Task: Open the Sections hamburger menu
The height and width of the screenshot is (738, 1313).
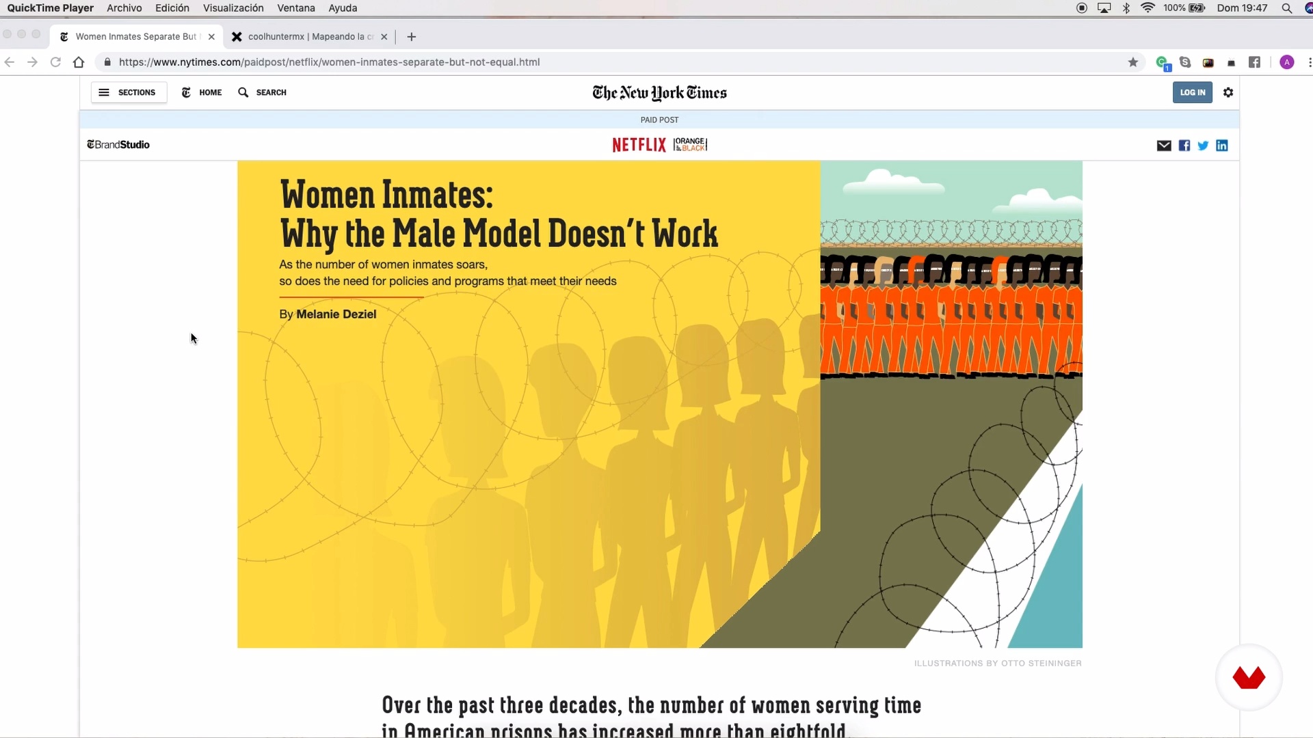Action: pos(129,92)
